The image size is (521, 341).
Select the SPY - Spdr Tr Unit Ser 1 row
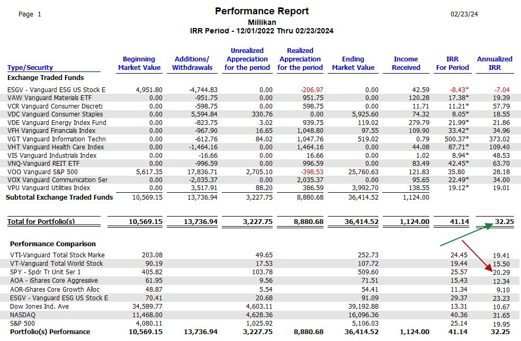260,272
